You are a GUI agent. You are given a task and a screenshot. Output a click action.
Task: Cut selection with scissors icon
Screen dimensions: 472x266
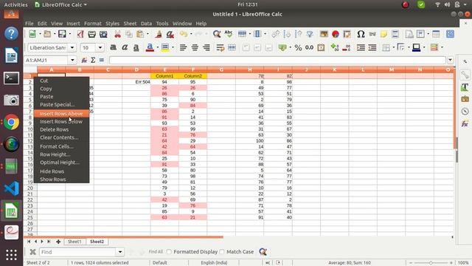point(117,34)
